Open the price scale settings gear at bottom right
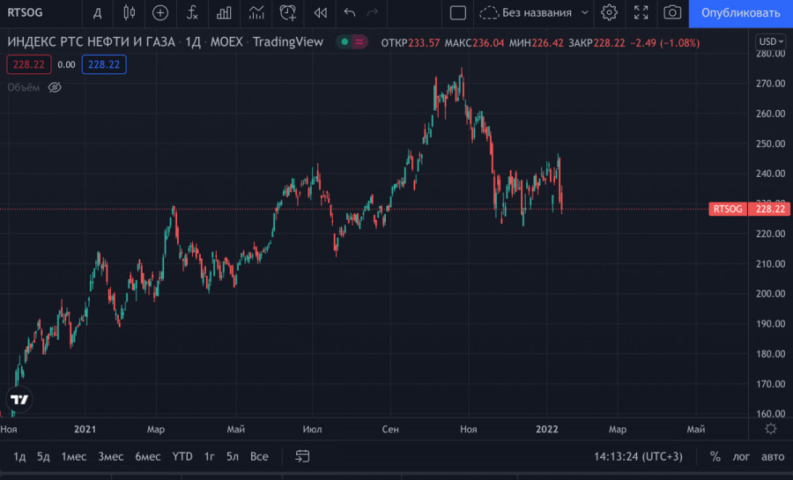793x480 pixels. 771,429
